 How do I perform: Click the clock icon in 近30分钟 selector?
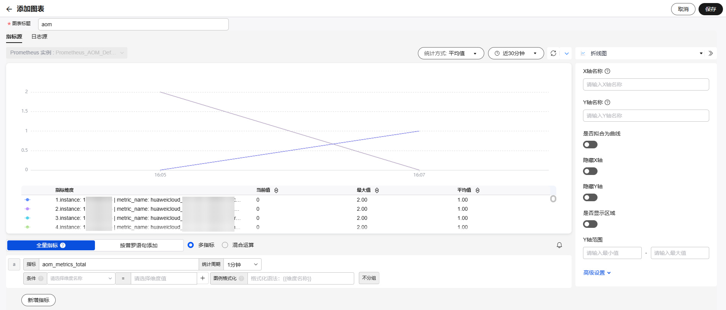tap(497, 53)
